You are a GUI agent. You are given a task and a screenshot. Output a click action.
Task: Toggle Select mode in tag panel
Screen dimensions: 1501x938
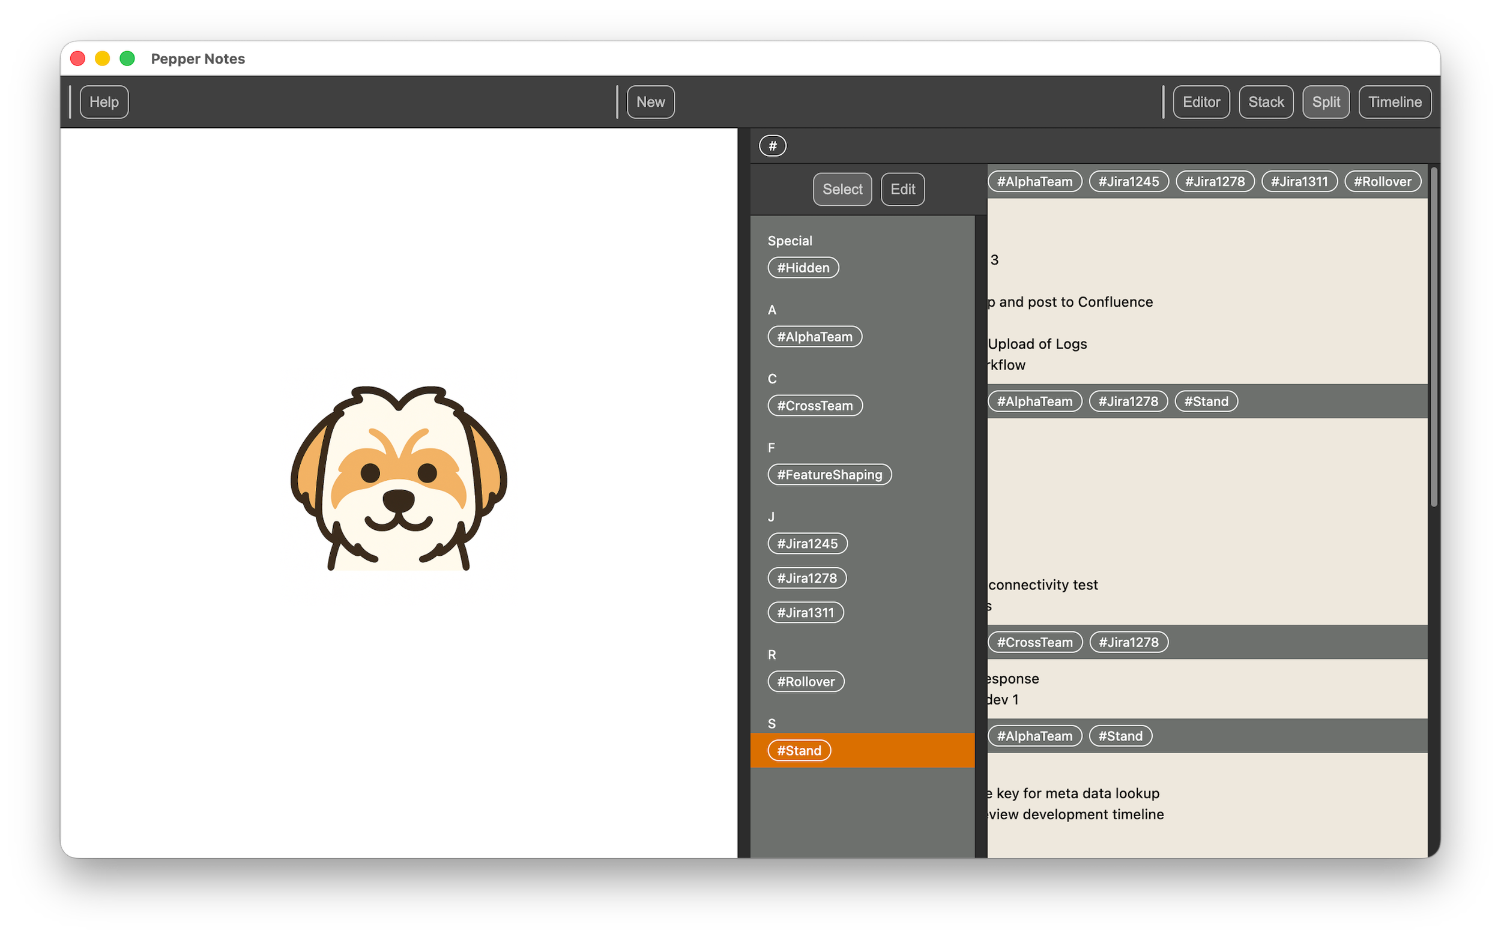[841, 189]
